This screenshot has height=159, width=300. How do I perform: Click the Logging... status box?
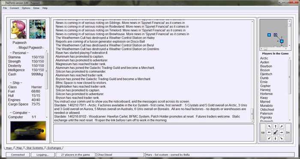pyautogui.click(x=43, y=155)
